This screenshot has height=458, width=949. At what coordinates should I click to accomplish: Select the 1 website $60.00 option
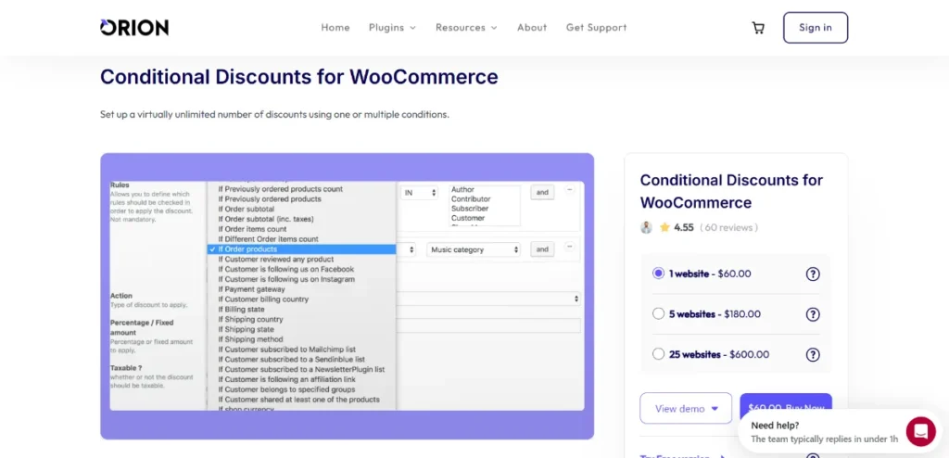[x=659, y=274]
